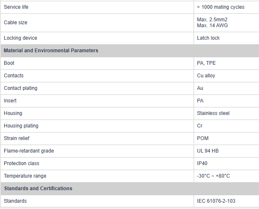The image size is (259, 209).
Task: Click the "Cable size" label cell
Action: 16,23
